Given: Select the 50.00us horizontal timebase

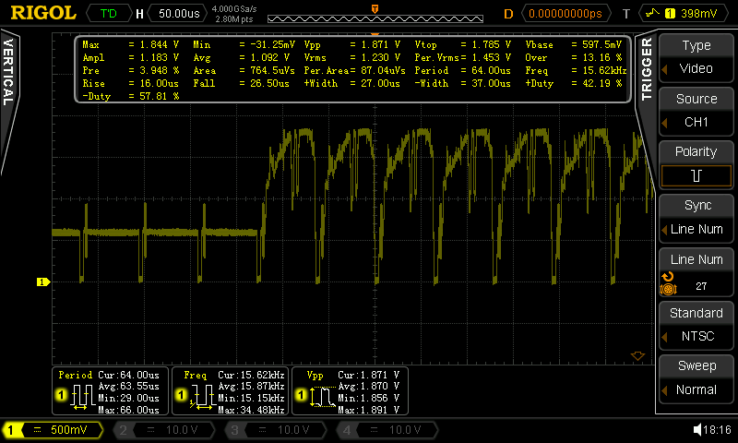Looking at the screenshot, I should [x=179, y=13].
